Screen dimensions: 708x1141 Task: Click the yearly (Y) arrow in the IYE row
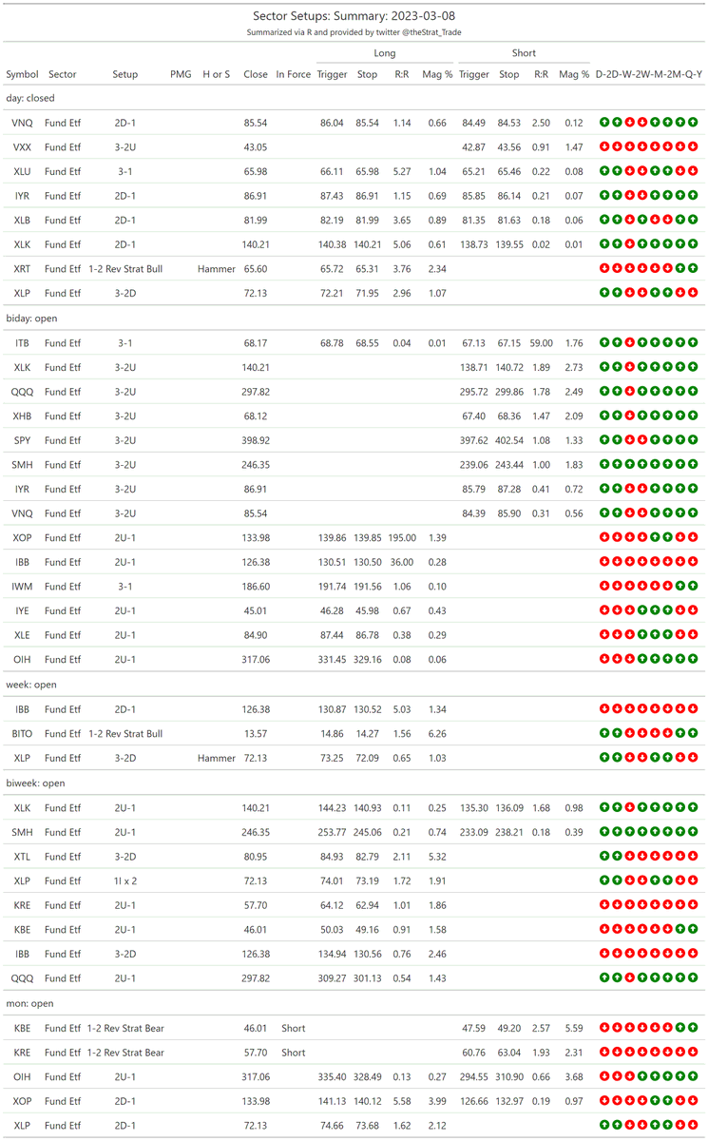[693, 610]
